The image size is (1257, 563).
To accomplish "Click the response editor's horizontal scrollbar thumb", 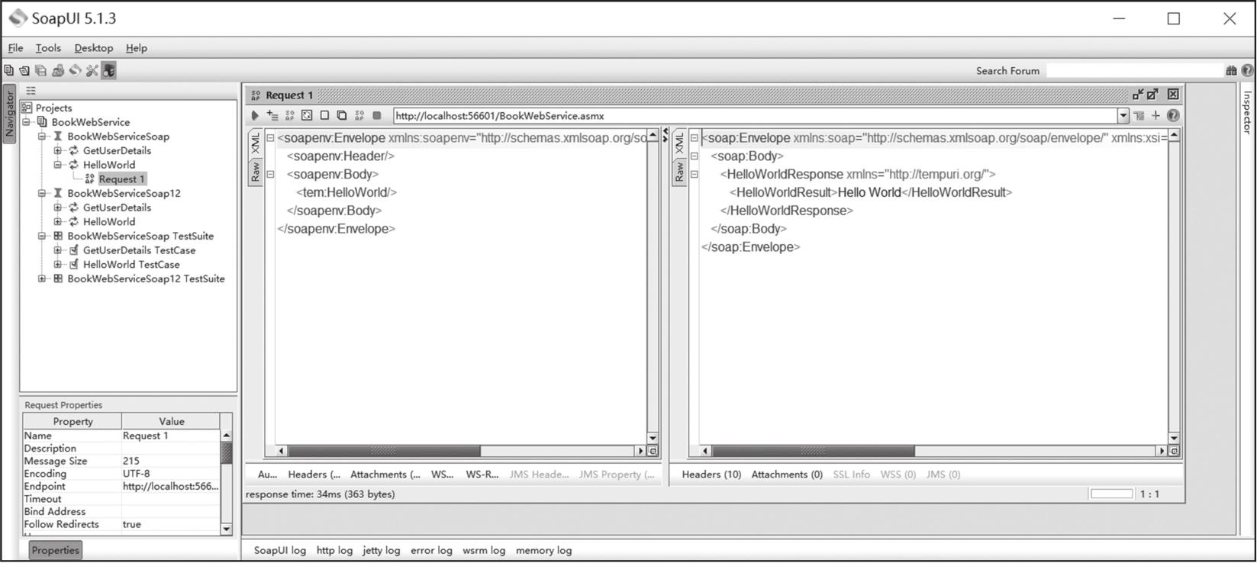I will tap(813, 451).
